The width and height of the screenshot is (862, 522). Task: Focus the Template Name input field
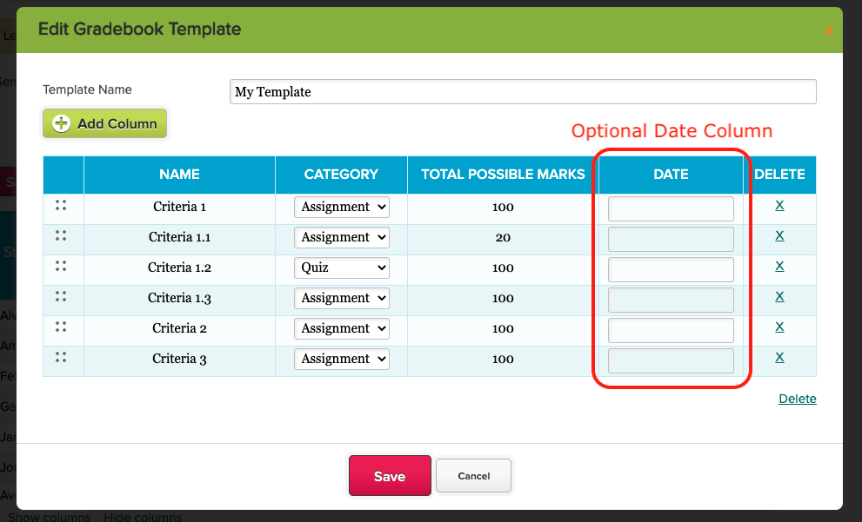523,92
